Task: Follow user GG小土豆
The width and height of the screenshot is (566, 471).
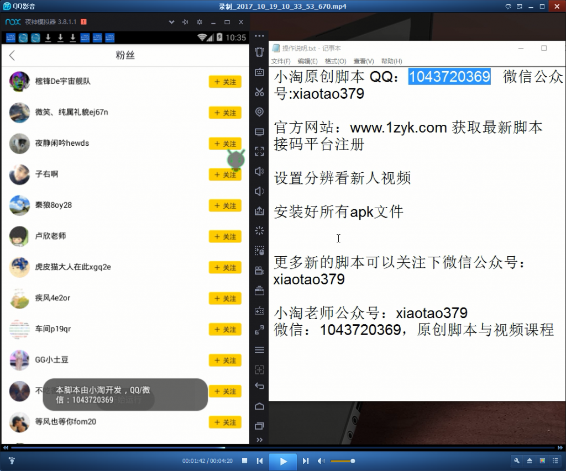Action: click(x=225, y=360)
